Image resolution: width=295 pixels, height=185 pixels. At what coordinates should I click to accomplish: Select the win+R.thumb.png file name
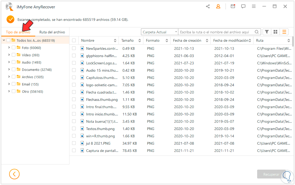(x=100, y=136)
